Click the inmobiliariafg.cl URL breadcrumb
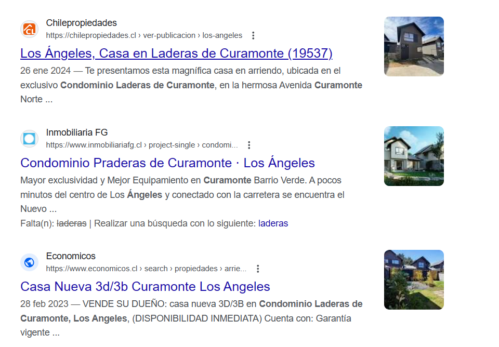The width and height of the screenshot is (499, 347). 142,145
